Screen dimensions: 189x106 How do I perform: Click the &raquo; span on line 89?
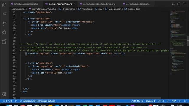tap(55, 69)
